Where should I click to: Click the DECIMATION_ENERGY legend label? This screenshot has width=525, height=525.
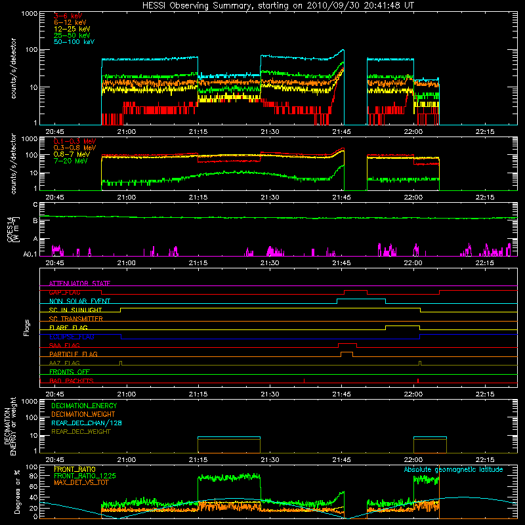point(84,406)
